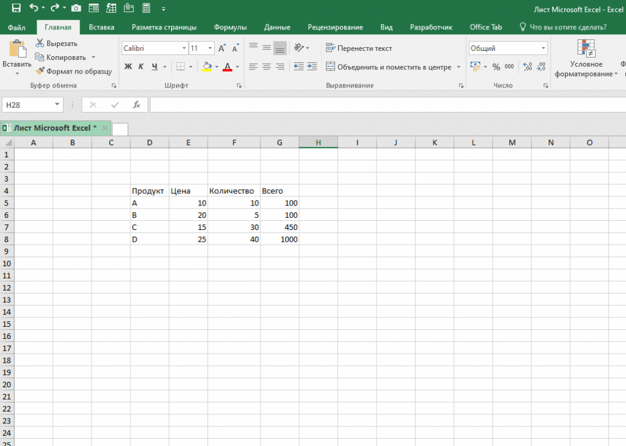Open the Calibri font name dropdown
626x446 pixels.
184,48
